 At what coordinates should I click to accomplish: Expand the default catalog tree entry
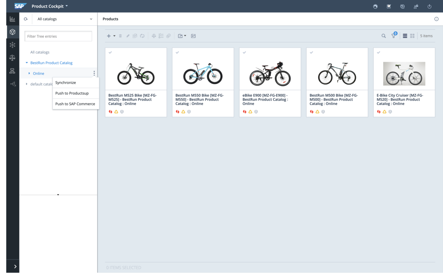pyautogui.click(x=26, y=84)
